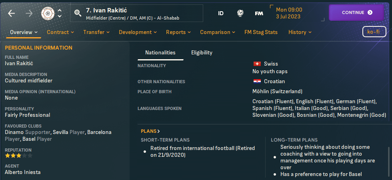Open the world globe icon

tap(240, 13)
